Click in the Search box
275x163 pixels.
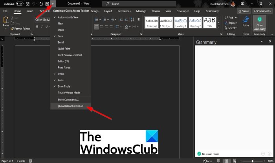pyautogui.click(x=139, y=4)
